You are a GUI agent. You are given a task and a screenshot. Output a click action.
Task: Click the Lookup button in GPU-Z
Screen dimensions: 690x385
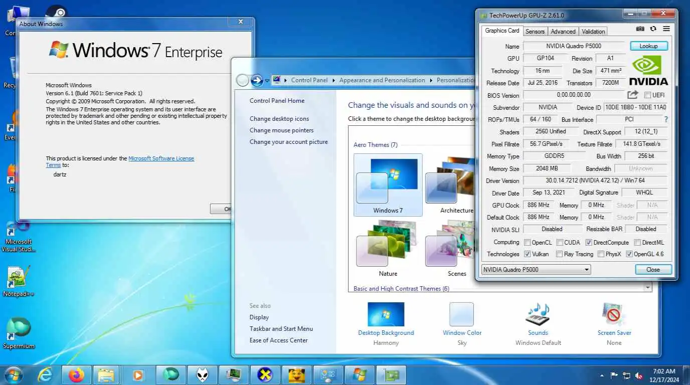[648, 46]
